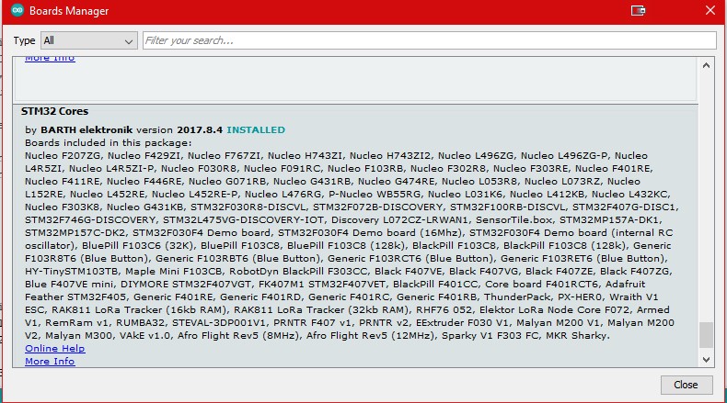Open the Online Help link for STM32 Cores
Viewport: 727px width, 403px height.
click(x=54, y=349)
